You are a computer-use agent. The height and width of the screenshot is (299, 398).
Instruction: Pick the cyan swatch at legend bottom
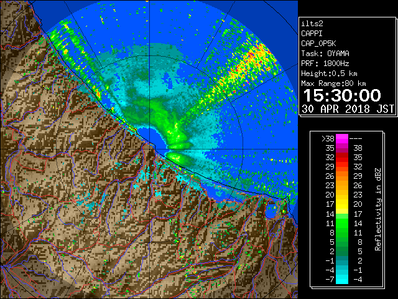[342, 279]
